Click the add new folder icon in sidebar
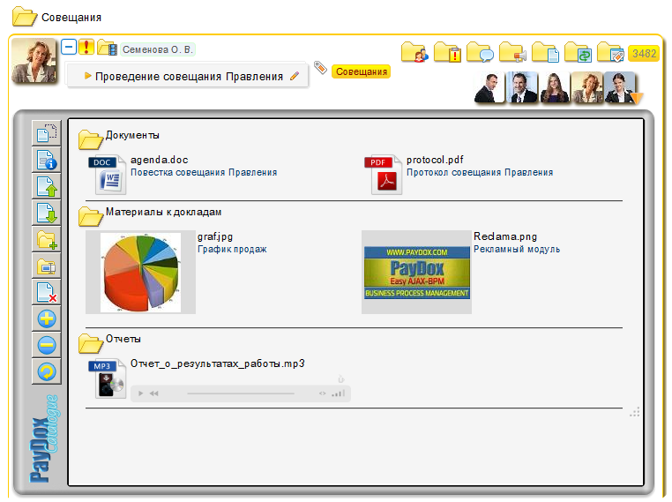Screen dimensions: 672x502 tap(46, 240)
